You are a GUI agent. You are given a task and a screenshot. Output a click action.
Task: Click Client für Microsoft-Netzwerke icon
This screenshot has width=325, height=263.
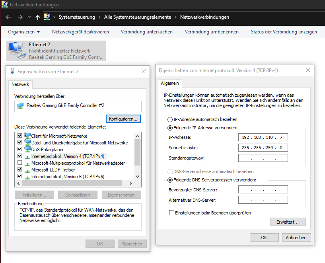coord(27,136)
